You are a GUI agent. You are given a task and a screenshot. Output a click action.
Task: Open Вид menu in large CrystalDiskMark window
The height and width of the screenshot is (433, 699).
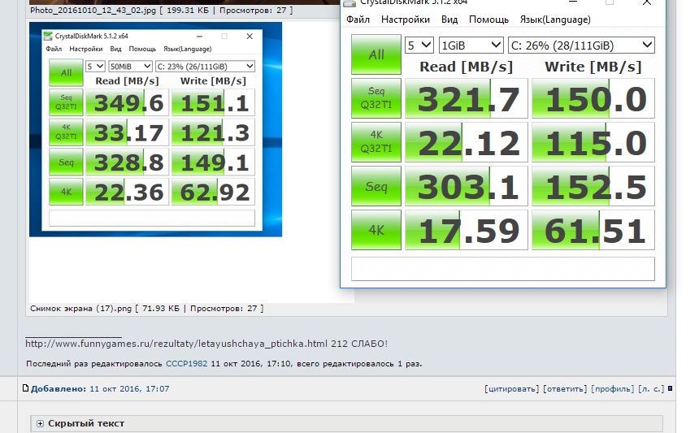click(x=449, y=19)
